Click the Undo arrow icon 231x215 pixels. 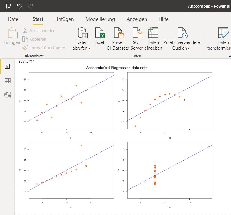(19, 6)
